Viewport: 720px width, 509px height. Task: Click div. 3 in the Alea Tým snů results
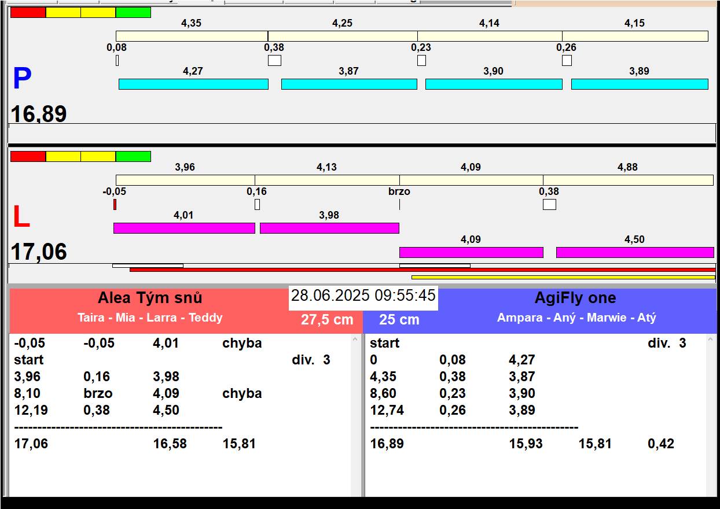[x=311, y=360]
